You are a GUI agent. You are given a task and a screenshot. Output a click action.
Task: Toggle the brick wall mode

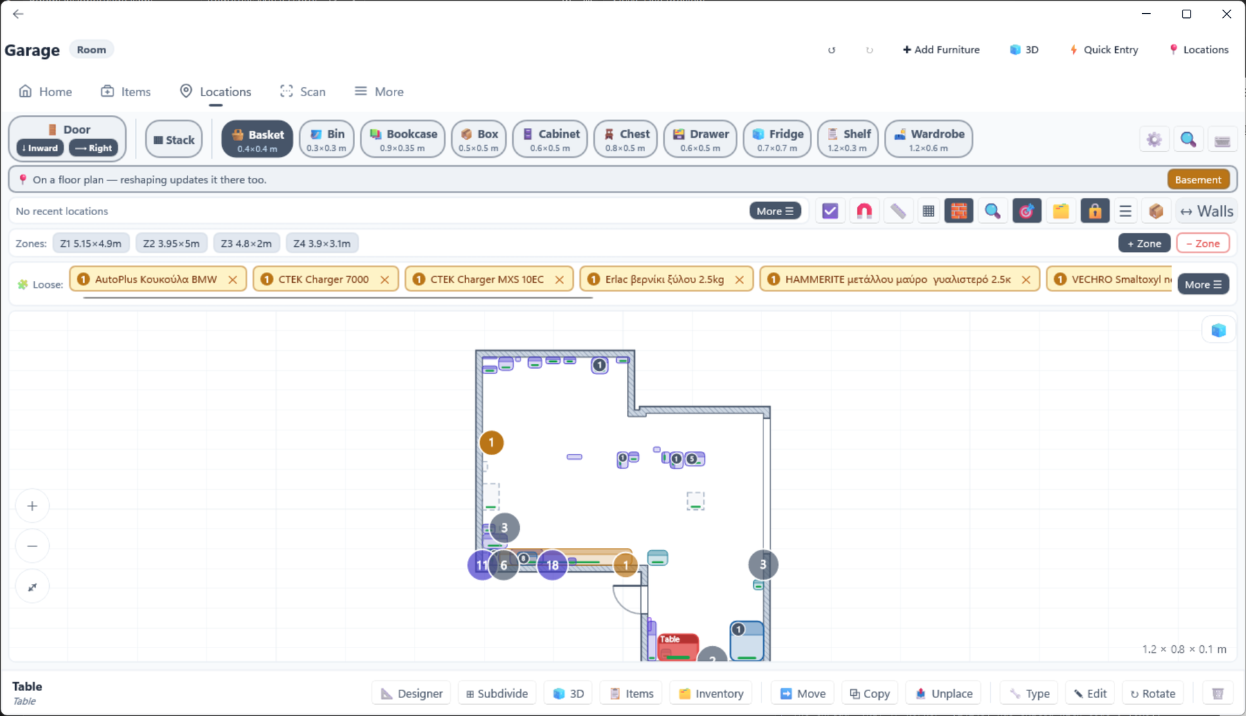click(959, 211)
